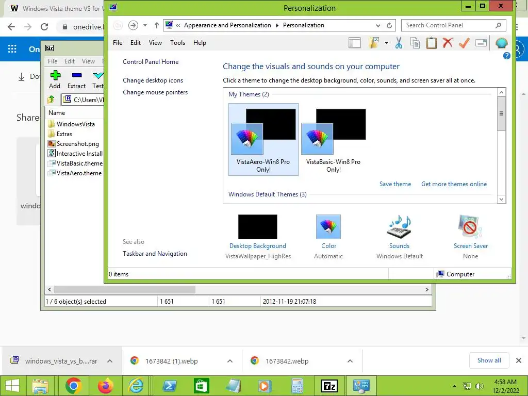Select the Extras folder in 7-Zip
528x396 pixels.
[x=64, y=134]
